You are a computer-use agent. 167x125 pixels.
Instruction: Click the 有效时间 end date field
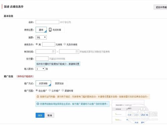[69, 52]
